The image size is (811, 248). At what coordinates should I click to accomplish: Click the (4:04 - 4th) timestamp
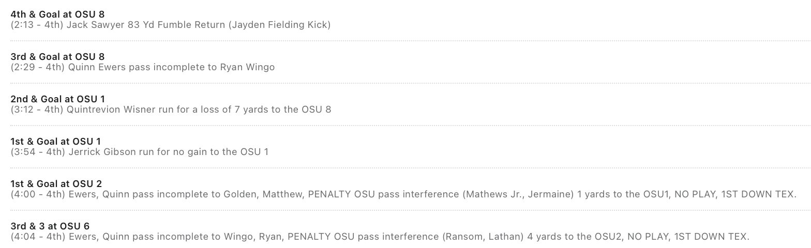click(38, 237)
